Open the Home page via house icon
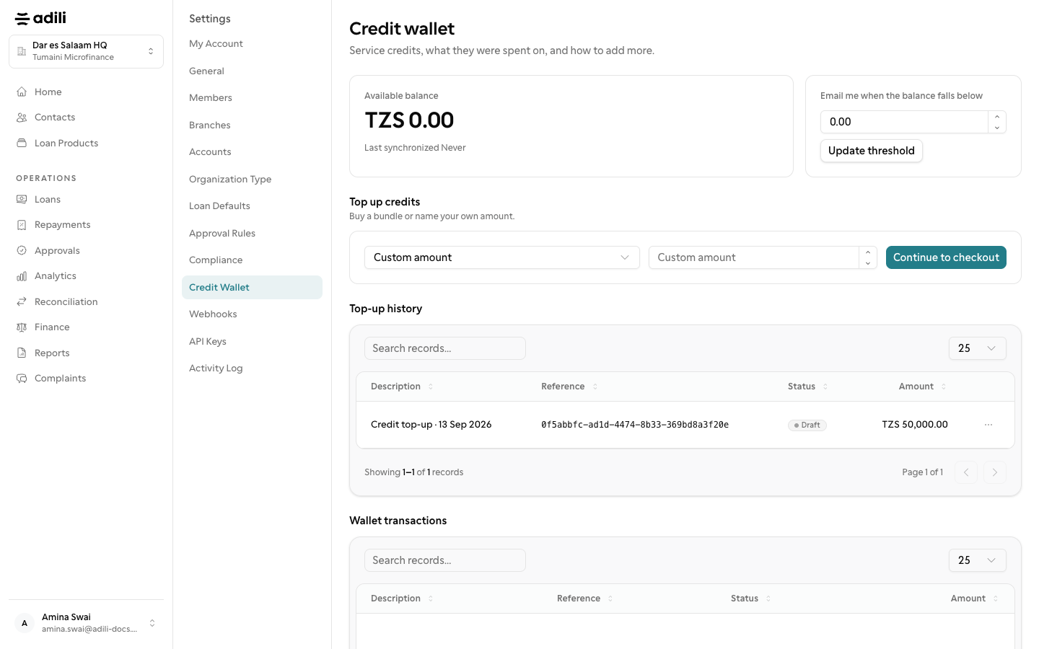This screenshot has width=1039, height=649. (x=22, y=92)
